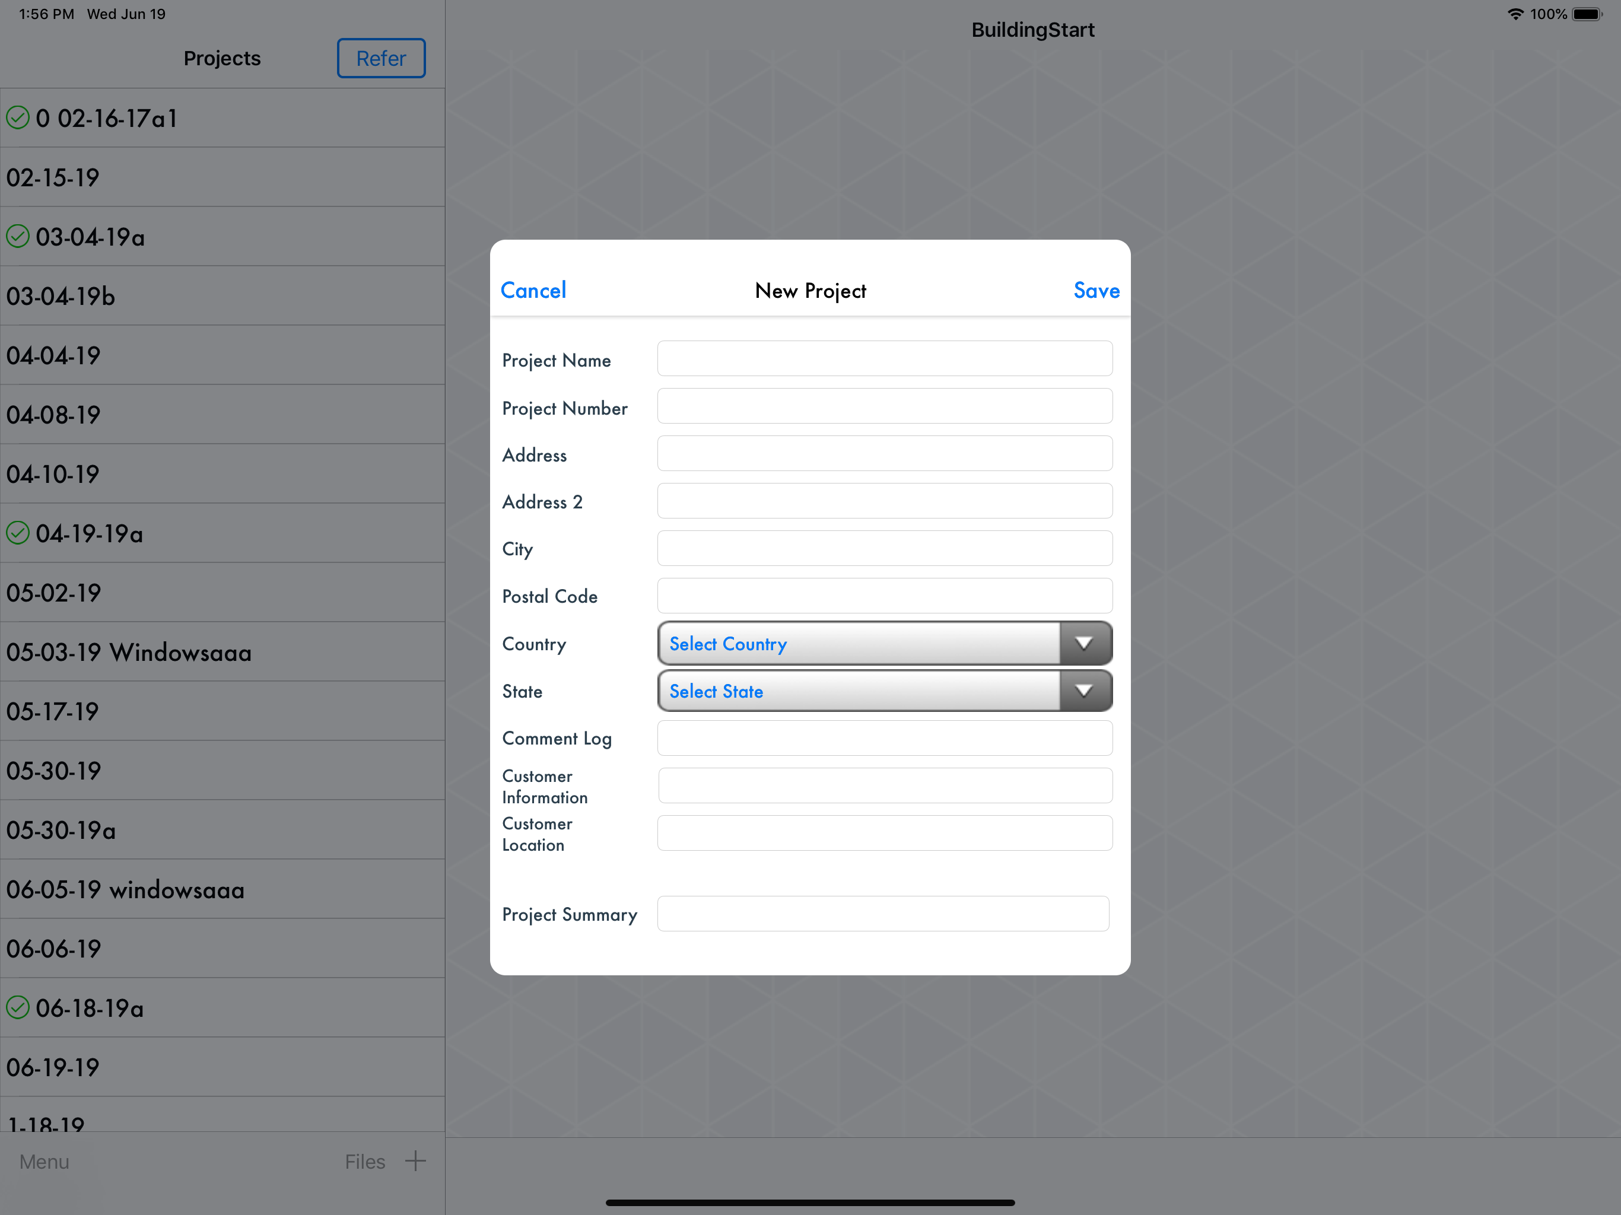The image size is (1621, 1215).
Task: Choose the Select Country combo box text
Action: point(727,644)
